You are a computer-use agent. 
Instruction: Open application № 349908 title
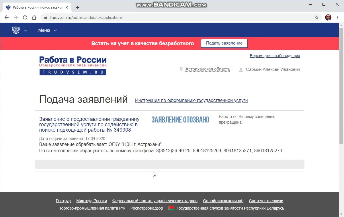[89, 124]
